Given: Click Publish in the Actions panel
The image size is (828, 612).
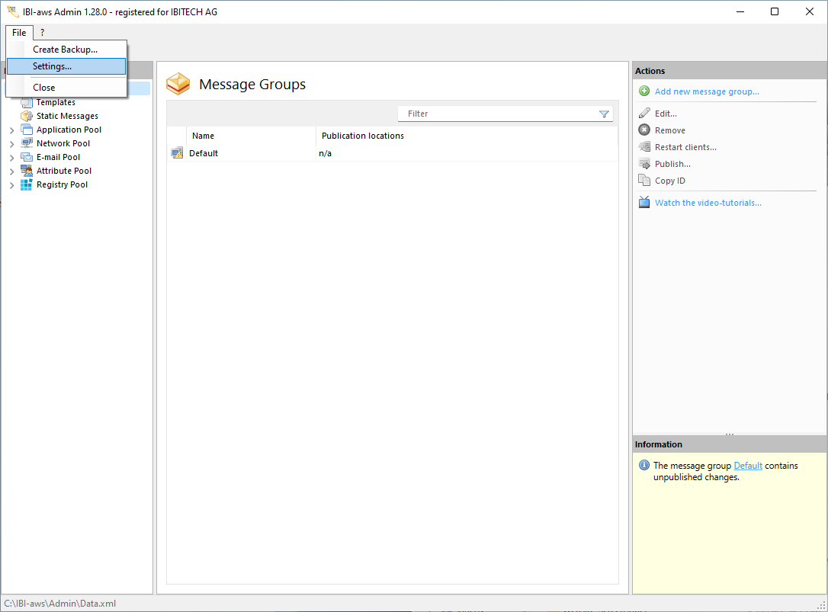Looking at the screenshot, I should pyautogui.click(x=672, y=164).
